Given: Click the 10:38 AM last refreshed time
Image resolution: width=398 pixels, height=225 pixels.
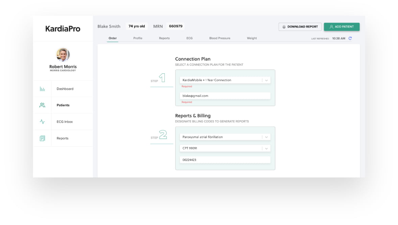Looking at the screenshot, I should [x=338, y=38].
